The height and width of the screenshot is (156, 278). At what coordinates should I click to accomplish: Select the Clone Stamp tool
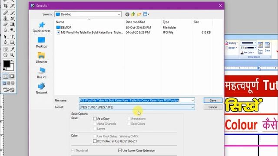(6, 18)
